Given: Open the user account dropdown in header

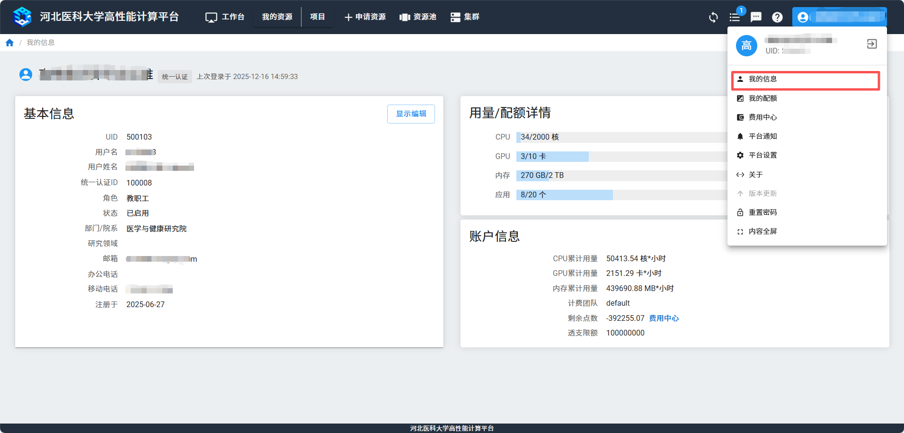Looking at the screenshot, I should pyautogui.click(x=839, y=17).
